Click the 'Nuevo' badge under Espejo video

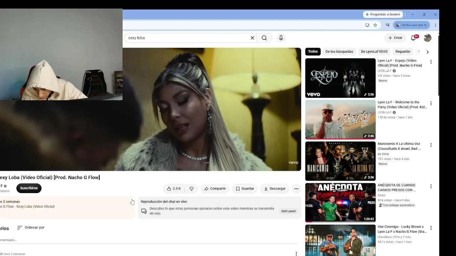383,81
